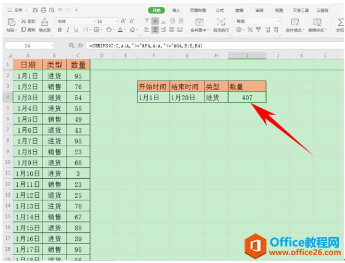This screenshot has height=263, width=345.
Task: Cut selection with the scissors 剪切 button
Action: pyautogui.click(x=28, y=22)
